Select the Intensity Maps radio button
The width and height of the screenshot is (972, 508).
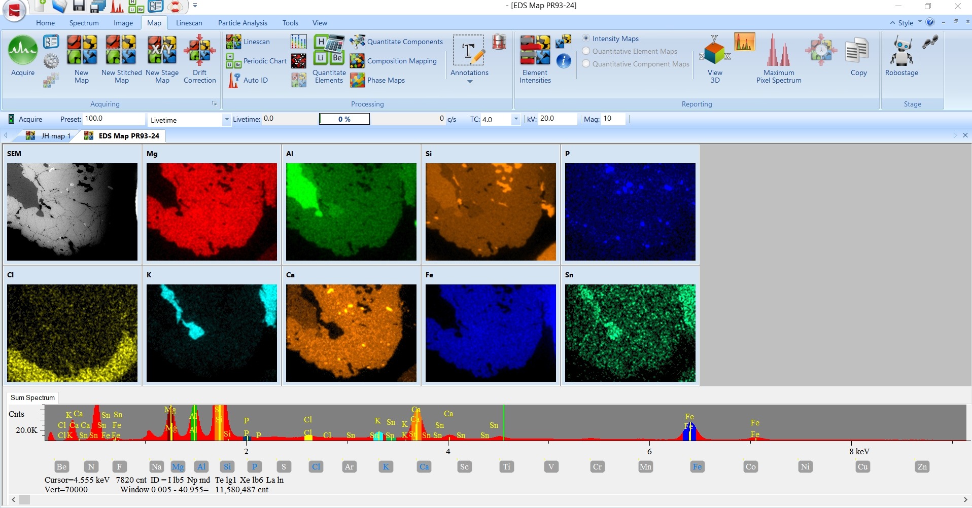click(x=586, y=39)
